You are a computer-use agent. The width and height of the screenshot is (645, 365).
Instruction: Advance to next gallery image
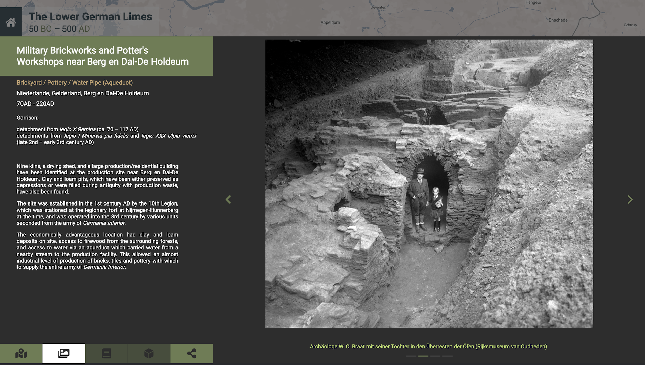630,200
